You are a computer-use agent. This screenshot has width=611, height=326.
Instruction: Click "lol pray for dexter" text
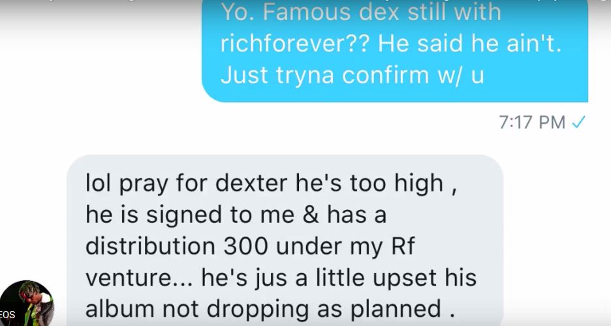(x=186, y=184)
